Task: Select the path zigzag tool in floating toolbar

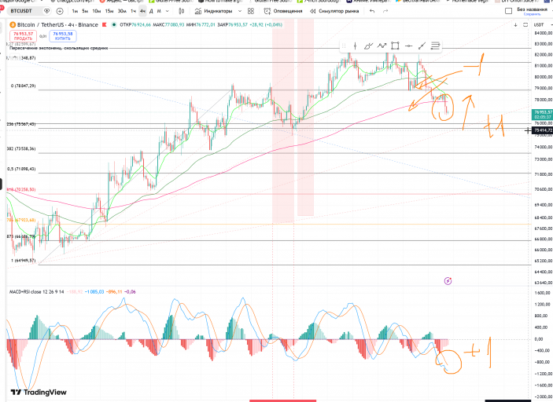Action: (x=382, y=46)
